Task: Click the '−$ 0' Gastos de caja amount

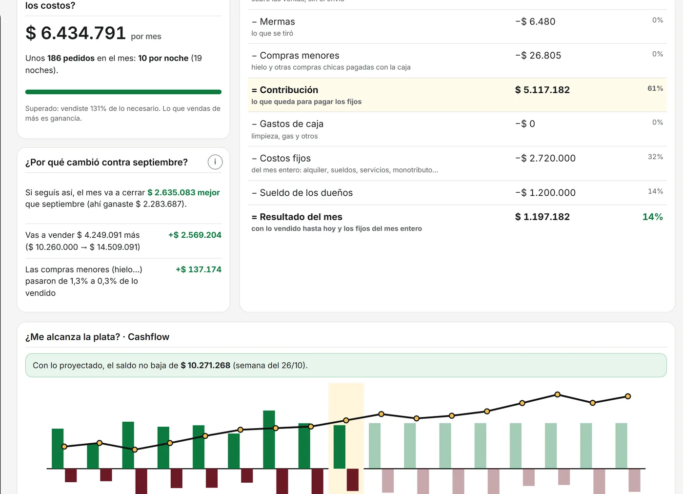Action: [x=525, y=124]
